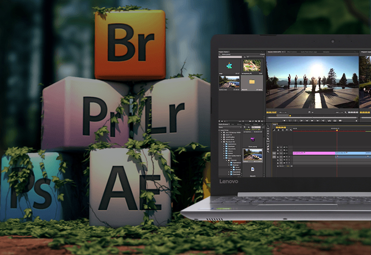Image resolution: width=371 pixels, height=255 pixels.
Task: Select aerialphoto.JPG thumbnail in Project panel
Action: (x=252, y=65)
